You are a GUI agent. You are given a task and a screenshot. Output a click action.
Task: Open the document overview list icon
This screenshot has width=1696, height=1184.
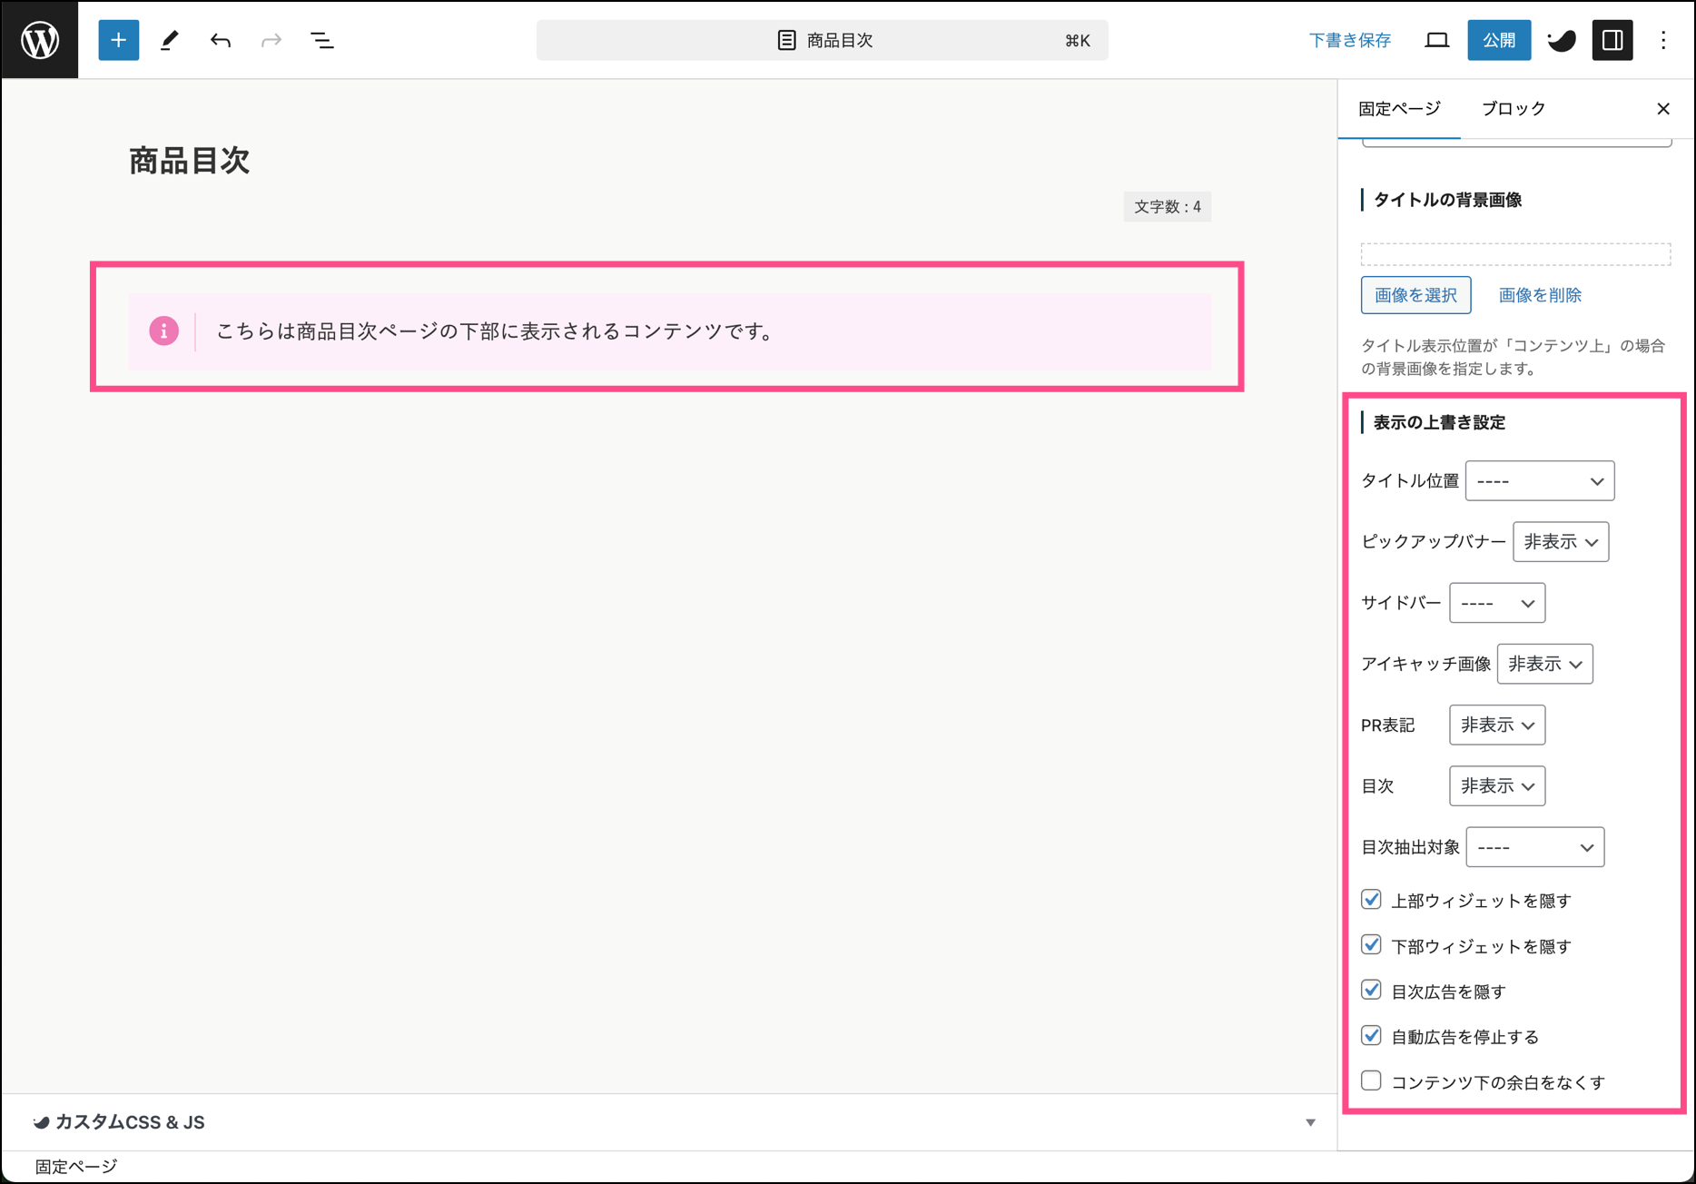(321, 40)
